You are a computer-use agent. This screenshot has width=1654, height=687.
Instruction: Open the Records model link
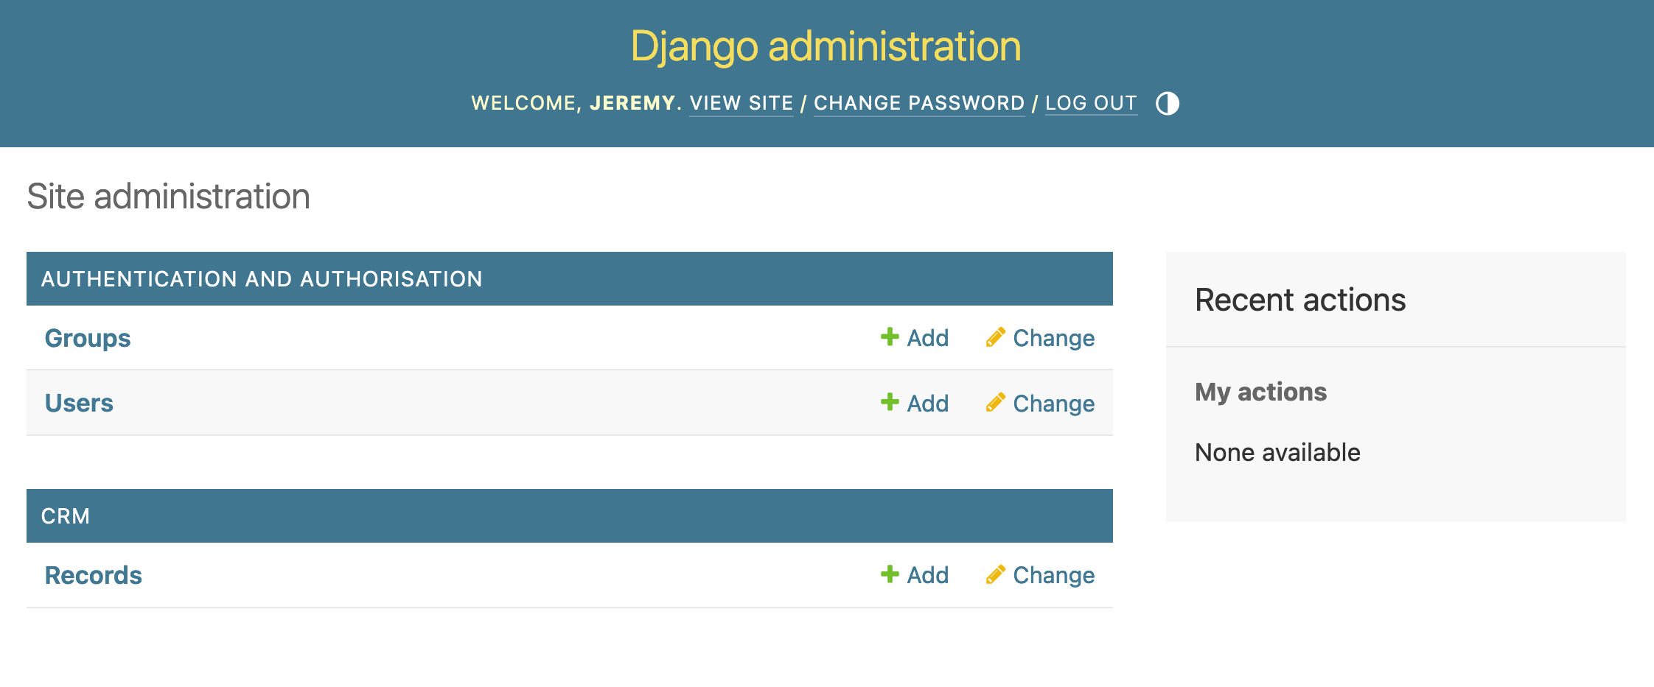93,575
